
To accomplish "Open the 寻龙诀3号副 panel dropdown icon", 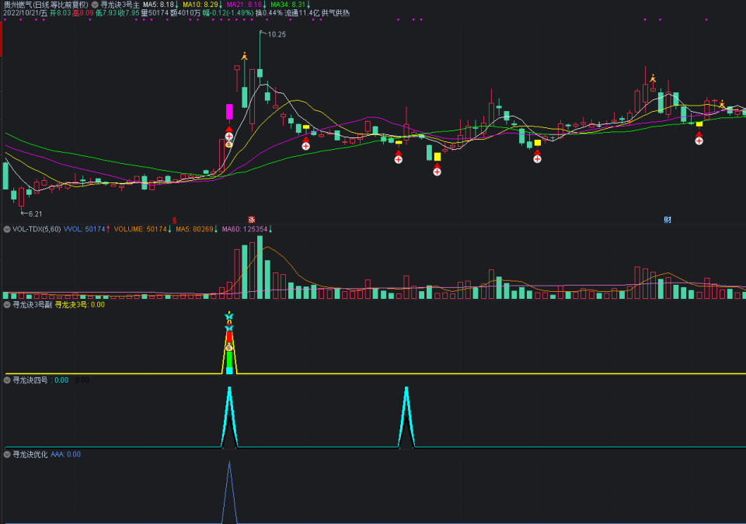I will click(x=7, y=305).
